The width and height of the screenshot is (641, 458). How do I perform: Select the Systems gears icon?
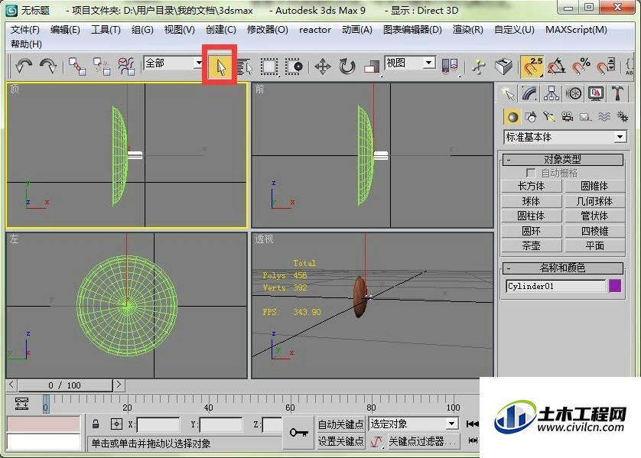tap(623, 117)
